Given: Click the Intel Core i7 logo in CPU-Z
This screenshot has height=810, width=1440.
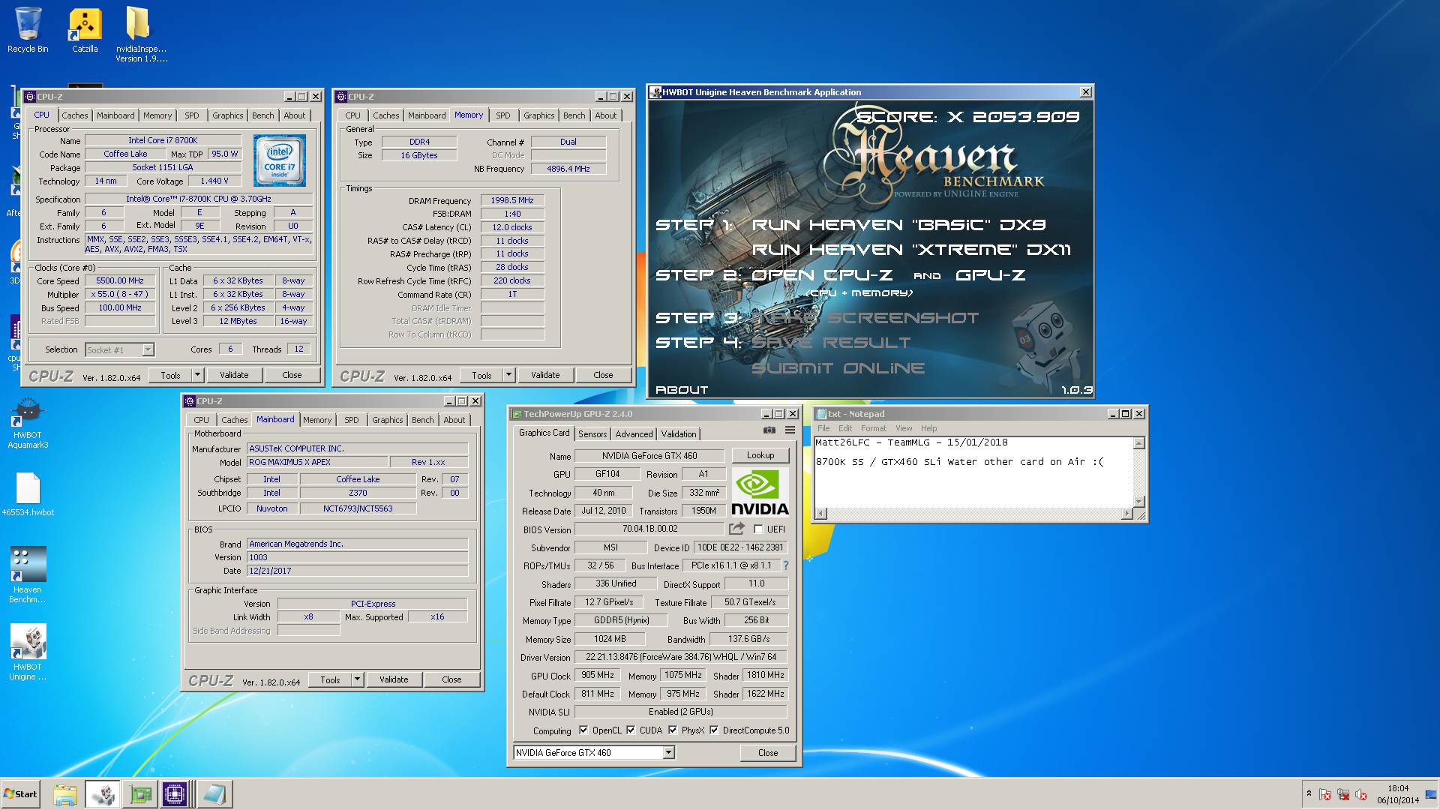Looking at the screenshot, I should coord(279,160).
